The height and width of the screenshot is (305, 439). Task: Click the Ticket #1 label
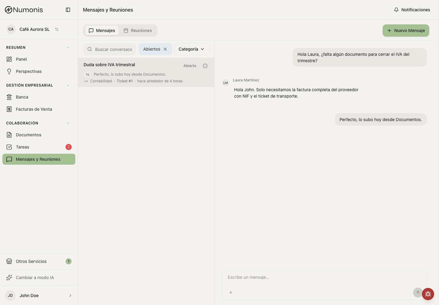coord(125,81)
